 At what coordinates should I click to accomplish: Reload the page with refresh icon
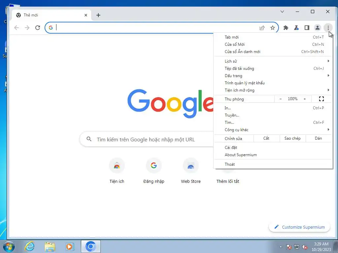[38, 28]
